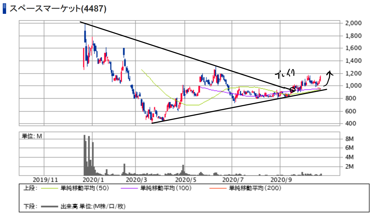Click the 1,600 price axis label
Screen dimensions: 374x214
coord(353,48)
